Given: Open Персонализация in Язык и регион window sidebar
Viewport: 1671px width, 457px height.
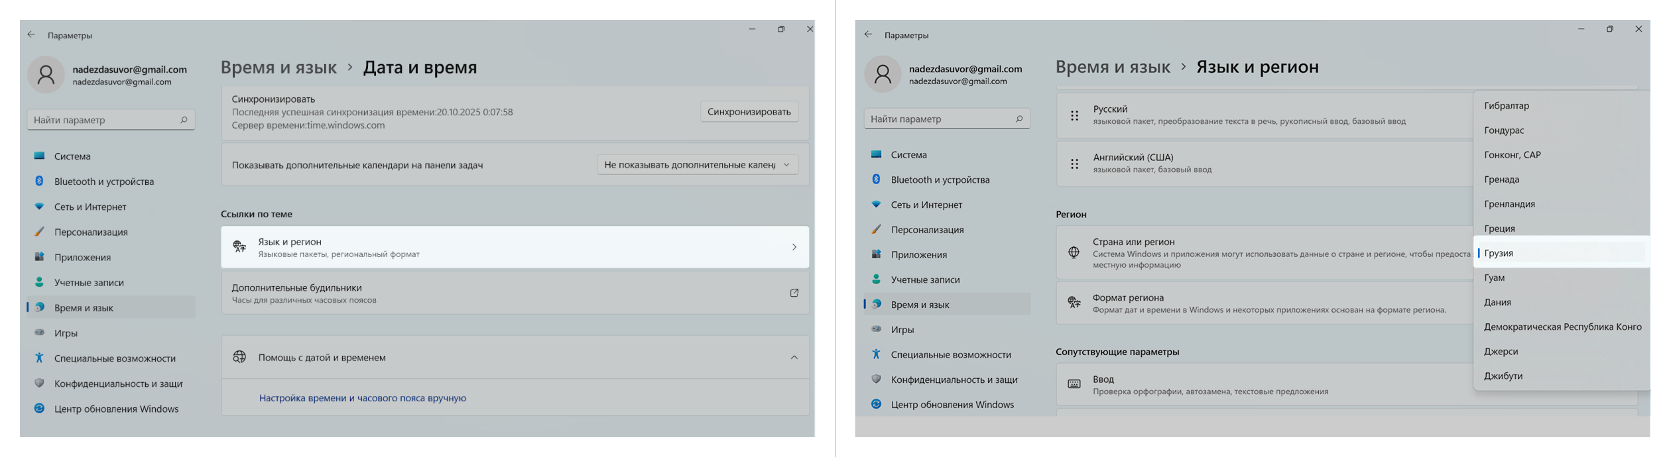Looking at the screenshot, I should [927, 230].
